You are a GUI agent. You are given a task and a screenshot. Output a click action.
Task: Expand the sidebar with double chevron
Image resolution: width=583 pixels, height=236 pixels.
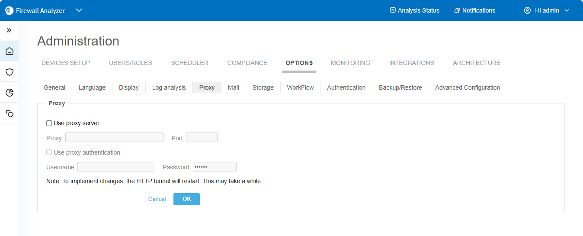click(9, 30)
